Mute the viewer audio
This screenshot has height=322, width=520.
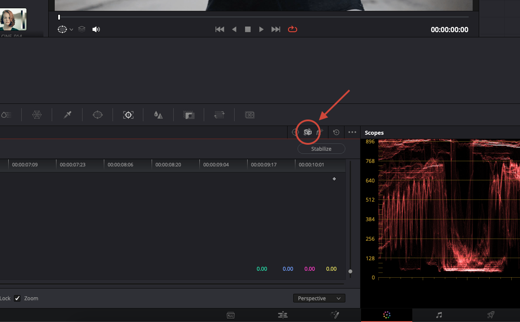96,29
